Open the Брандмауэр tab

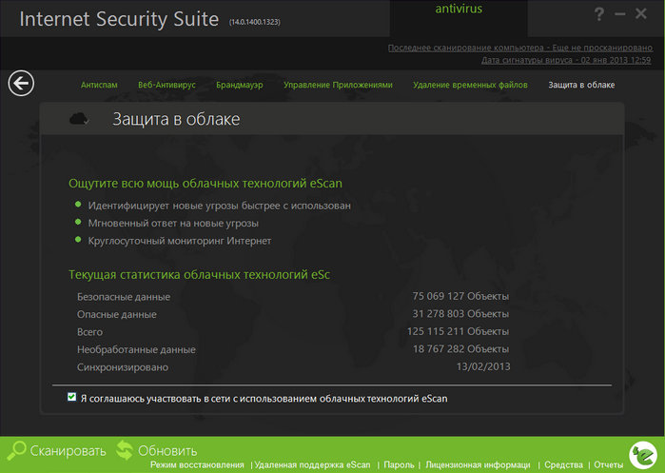pyautogui.click(x=239, y=85)
